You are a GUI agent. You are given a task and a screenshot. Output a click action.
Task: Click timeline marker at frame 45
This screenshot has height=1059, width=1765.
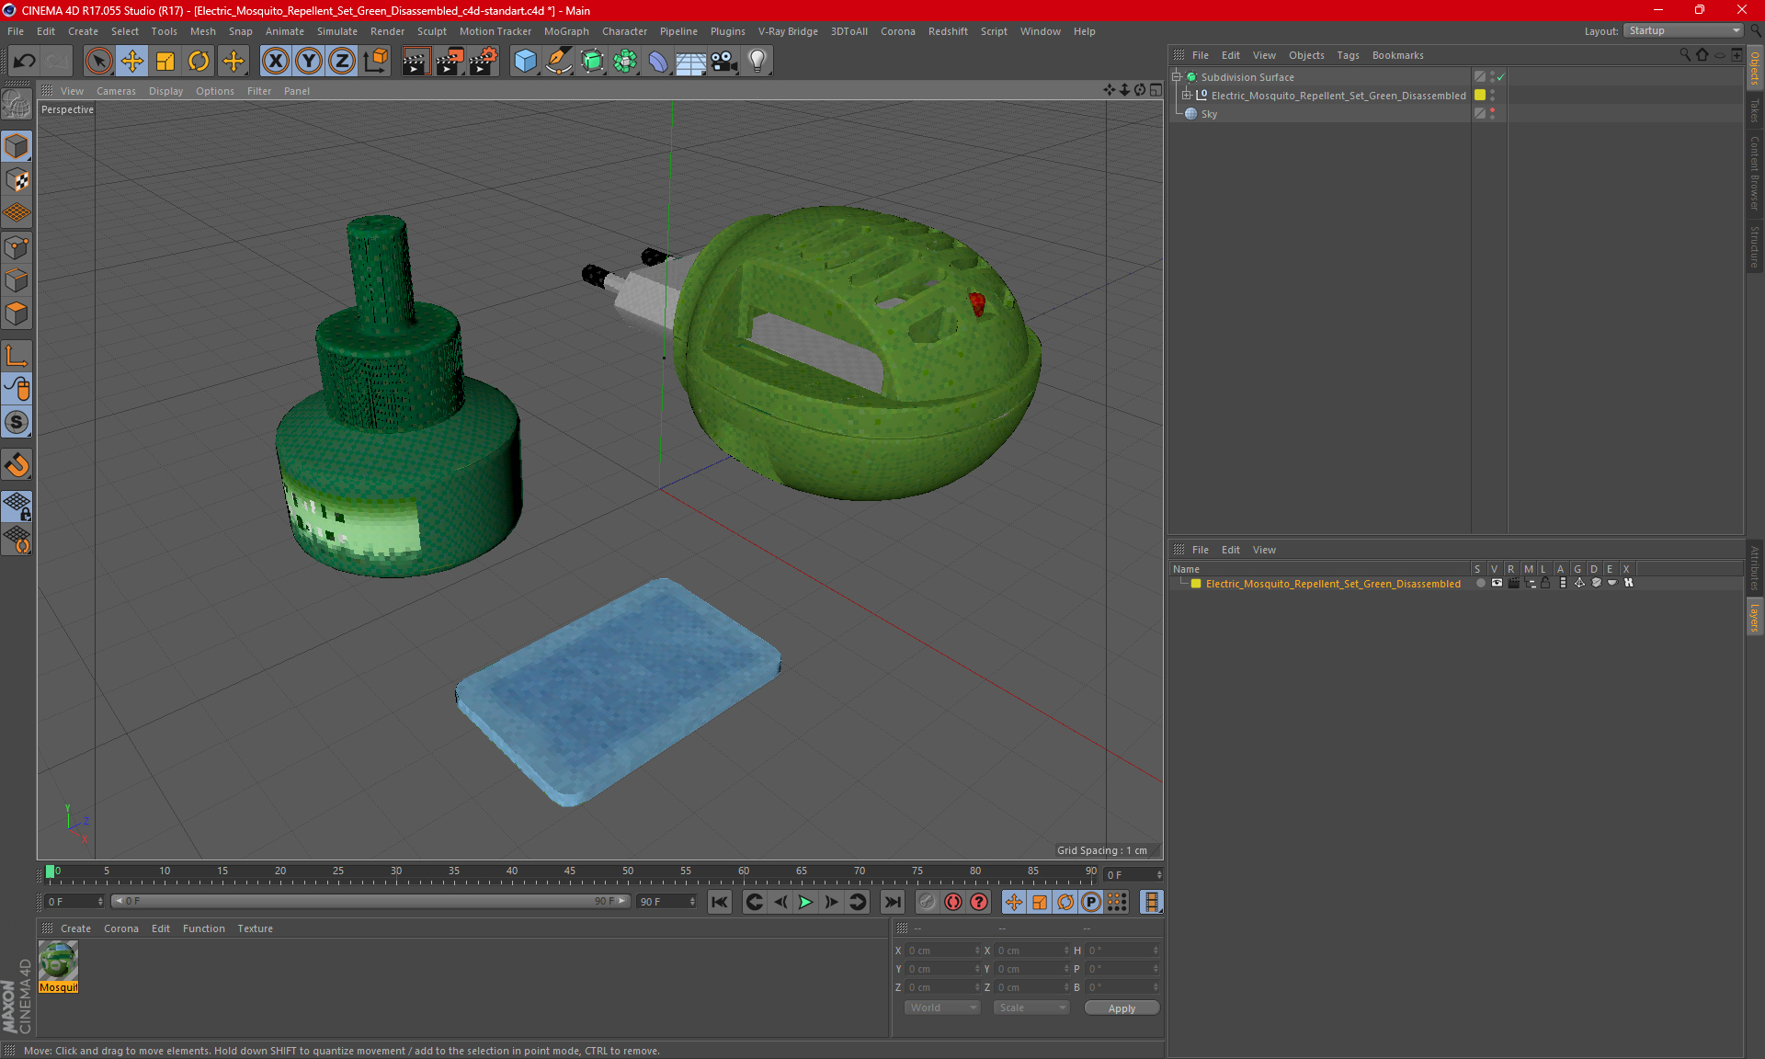[x=570, y=871]
